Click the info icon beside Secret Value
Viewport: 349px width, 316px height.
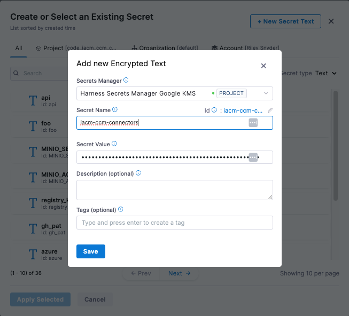coord(114,144)
